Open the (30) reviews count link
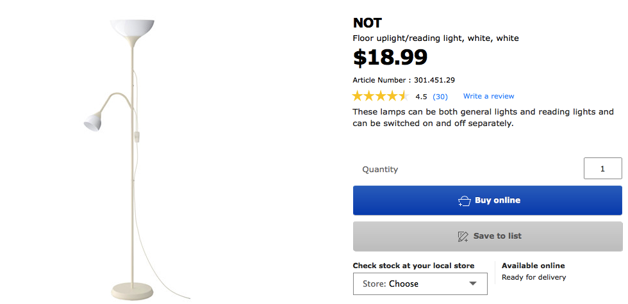628x304 pixels. tap(440, 97)
